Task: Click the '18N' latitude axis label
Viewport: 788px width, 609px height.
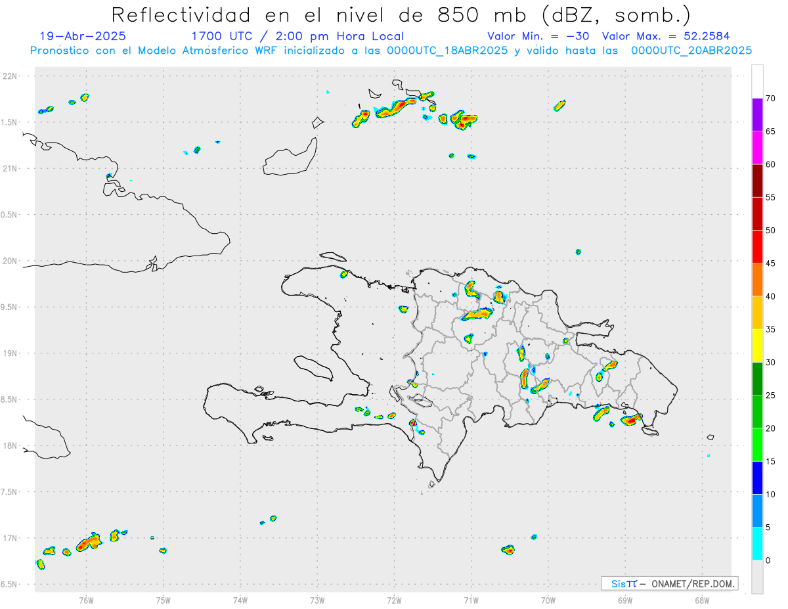Action: pos(11,445)
